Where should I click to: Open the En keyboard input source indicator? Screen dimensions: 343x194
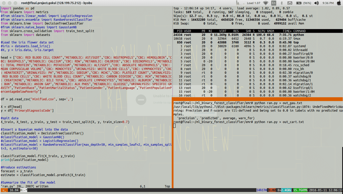274,3
